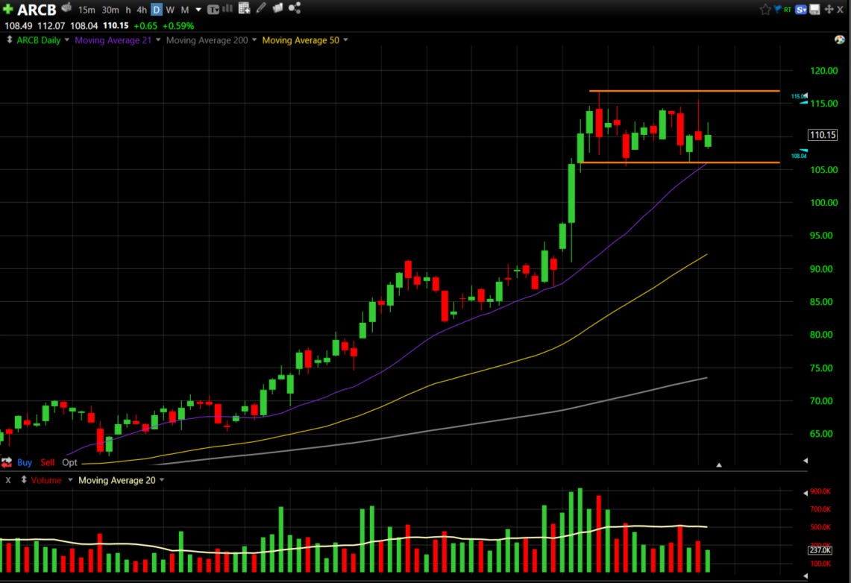The height and width of the screenshot is (583, 851).
Task: Click the +0.59% change value
Action: [x=178, y=25]
